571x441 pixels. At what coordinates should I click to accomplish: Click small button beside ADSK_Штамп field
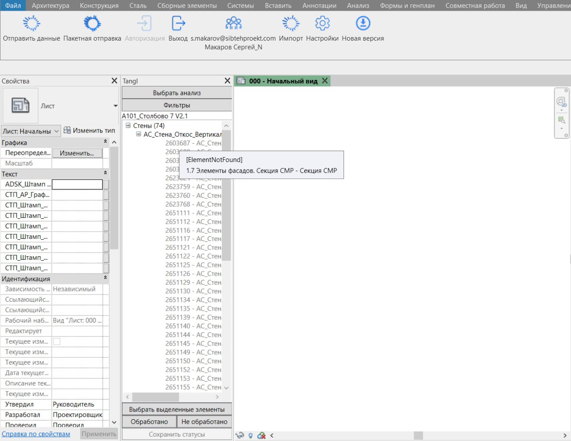click(x=106, y=184)
